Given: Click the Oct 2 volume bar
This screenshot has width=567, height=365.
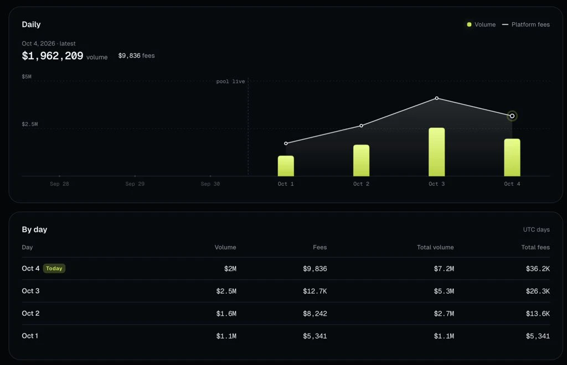Looking at the screenshot, I should point(361,161).
